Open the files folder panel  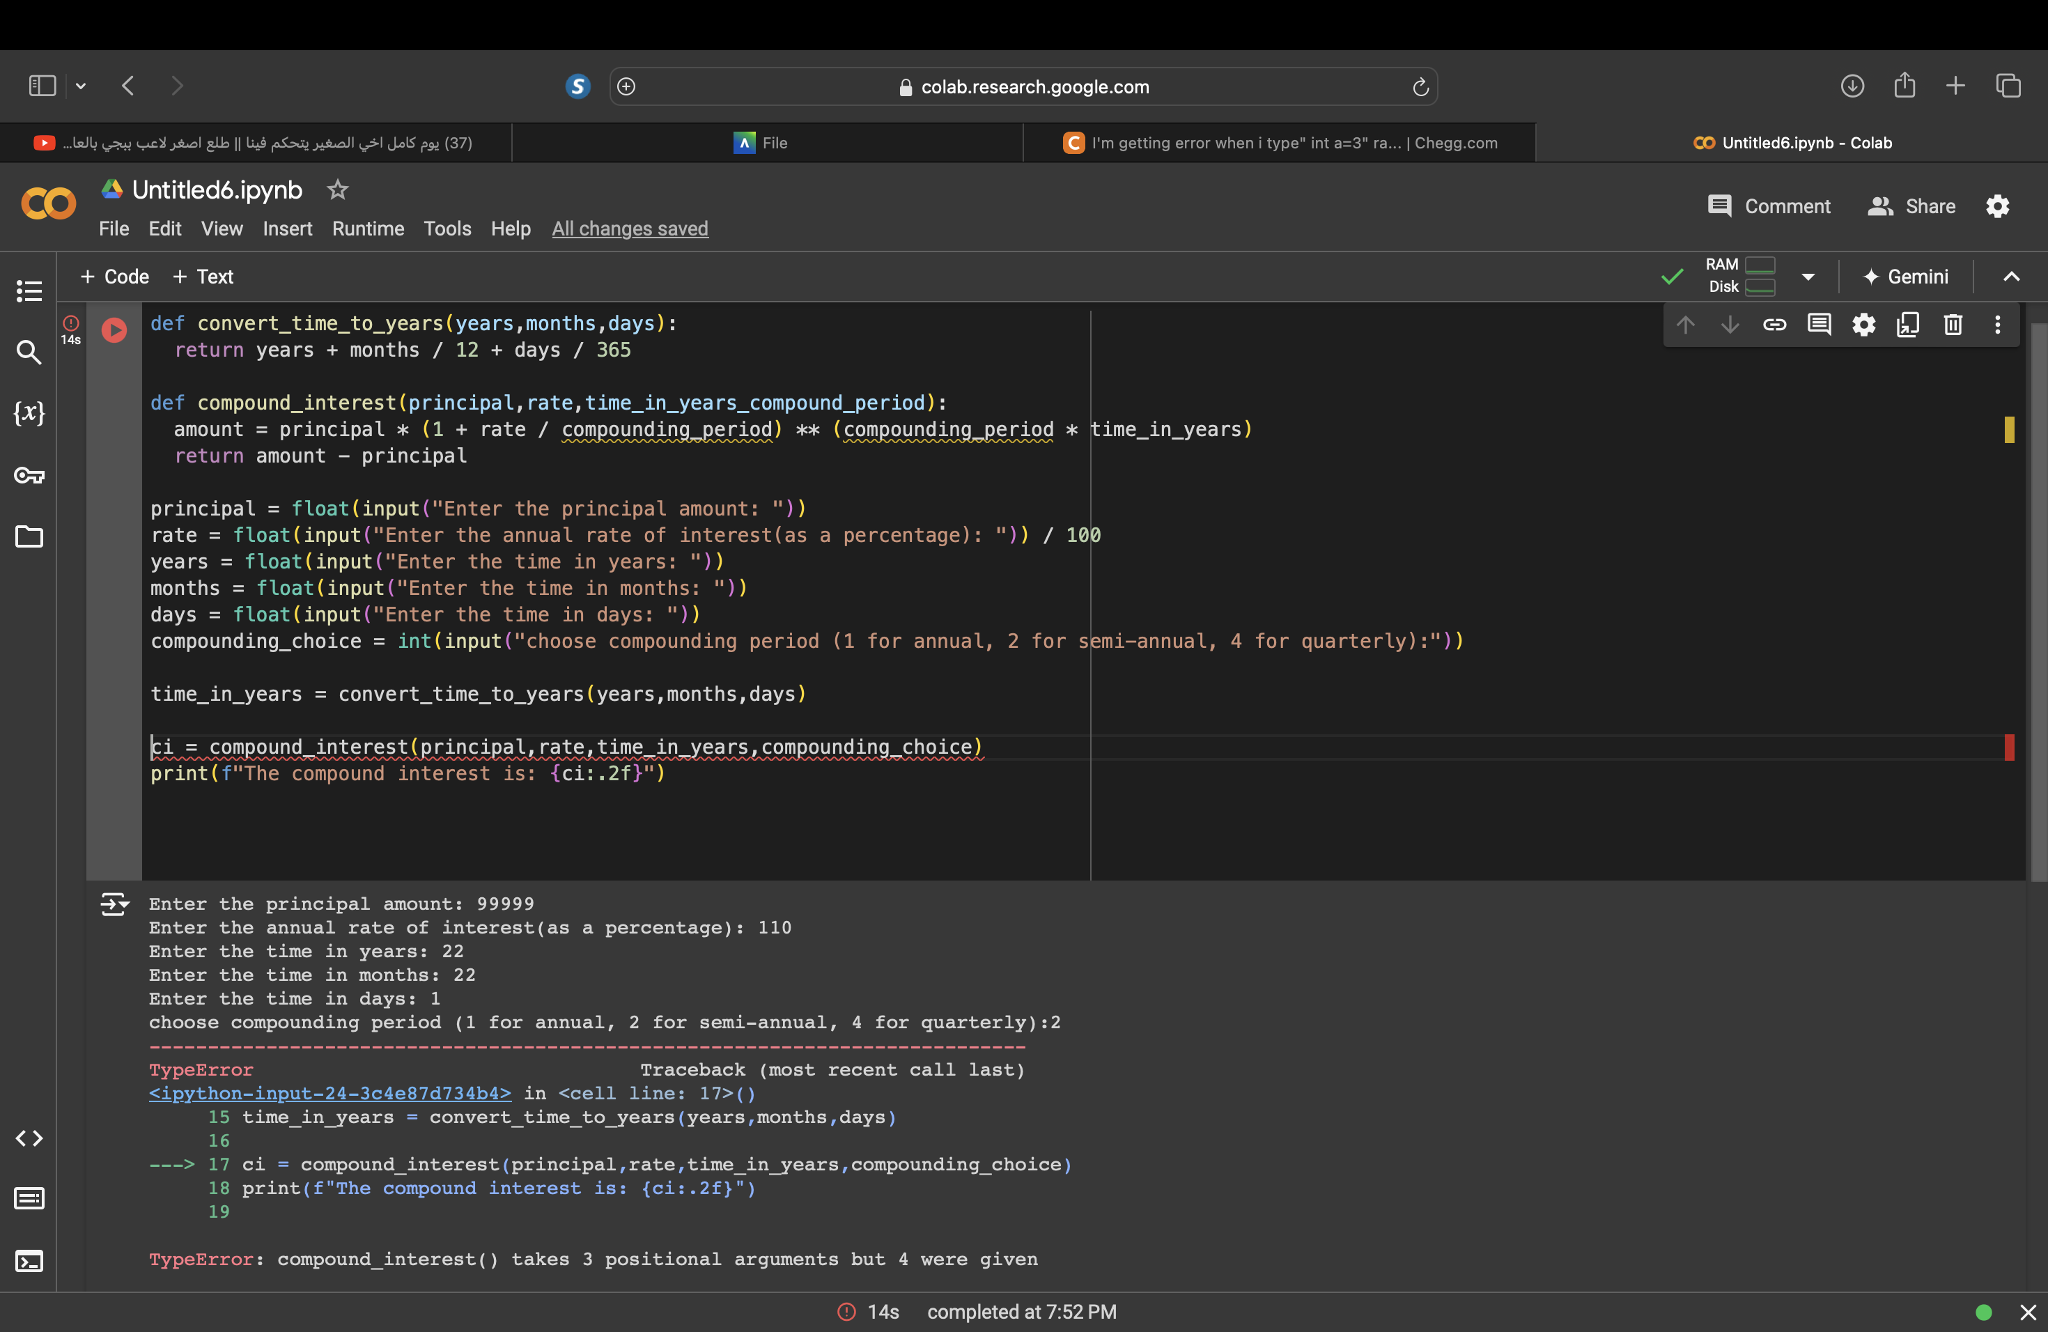29,537
